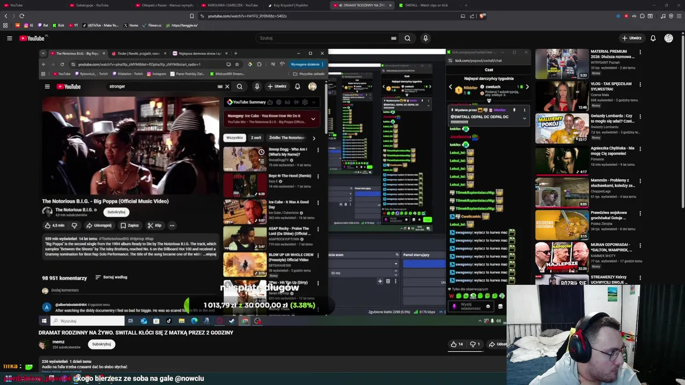
Task: Open options for Prawdziwa wojskowa grochówka video
Action: pyautogui.click(x=640, y=213)
